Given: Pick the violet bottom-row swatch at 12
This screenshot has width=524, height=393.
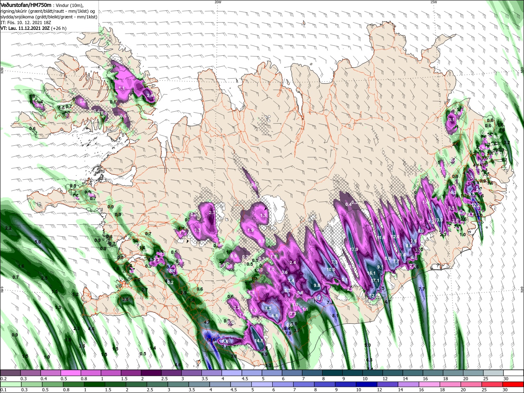Looking at the screenshot, I should click(386, 384).
